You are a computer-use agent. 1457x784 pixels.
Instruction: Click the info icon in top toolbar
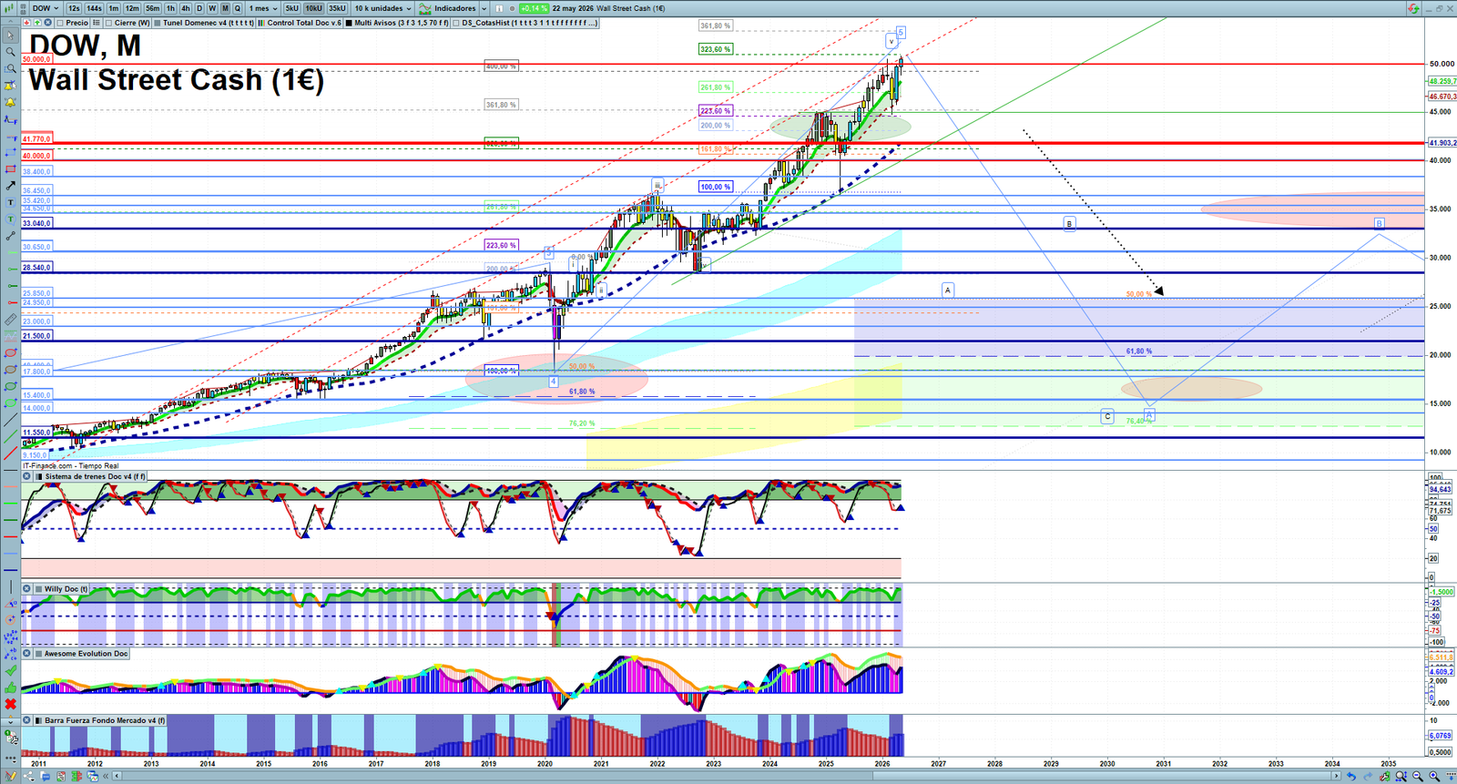pos(499,8)
